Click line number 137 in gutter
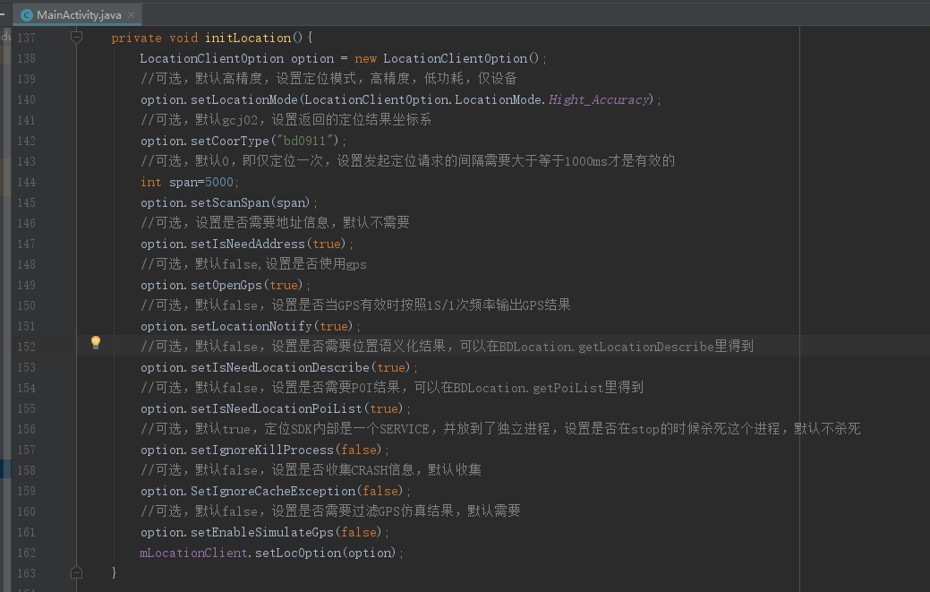Screen dimensions: 930x592 pos(26,38)
